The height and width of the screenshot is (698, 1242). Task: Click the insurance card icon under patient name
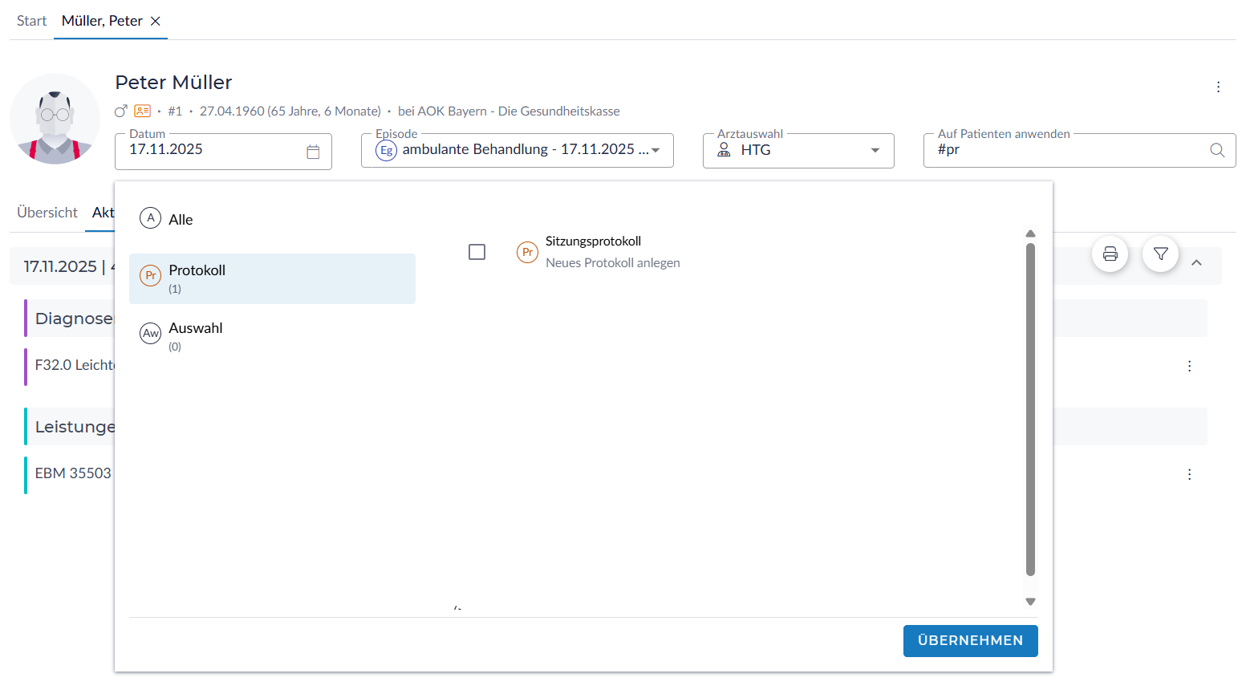[143, 111]
